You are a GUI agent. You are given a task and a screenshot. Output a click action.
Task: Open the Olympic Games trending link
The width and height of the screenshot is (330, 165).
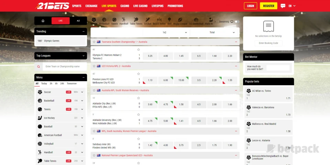(60, 41)
